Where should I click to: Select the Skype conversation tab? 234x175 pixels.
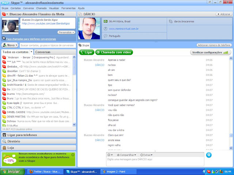tap(84, 45)
